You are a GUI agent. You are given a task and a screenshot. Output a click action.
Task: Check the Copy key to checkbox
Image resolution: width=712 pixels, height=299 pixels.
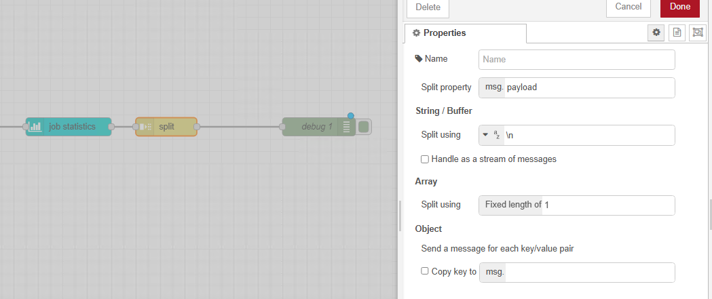point(425,271)
